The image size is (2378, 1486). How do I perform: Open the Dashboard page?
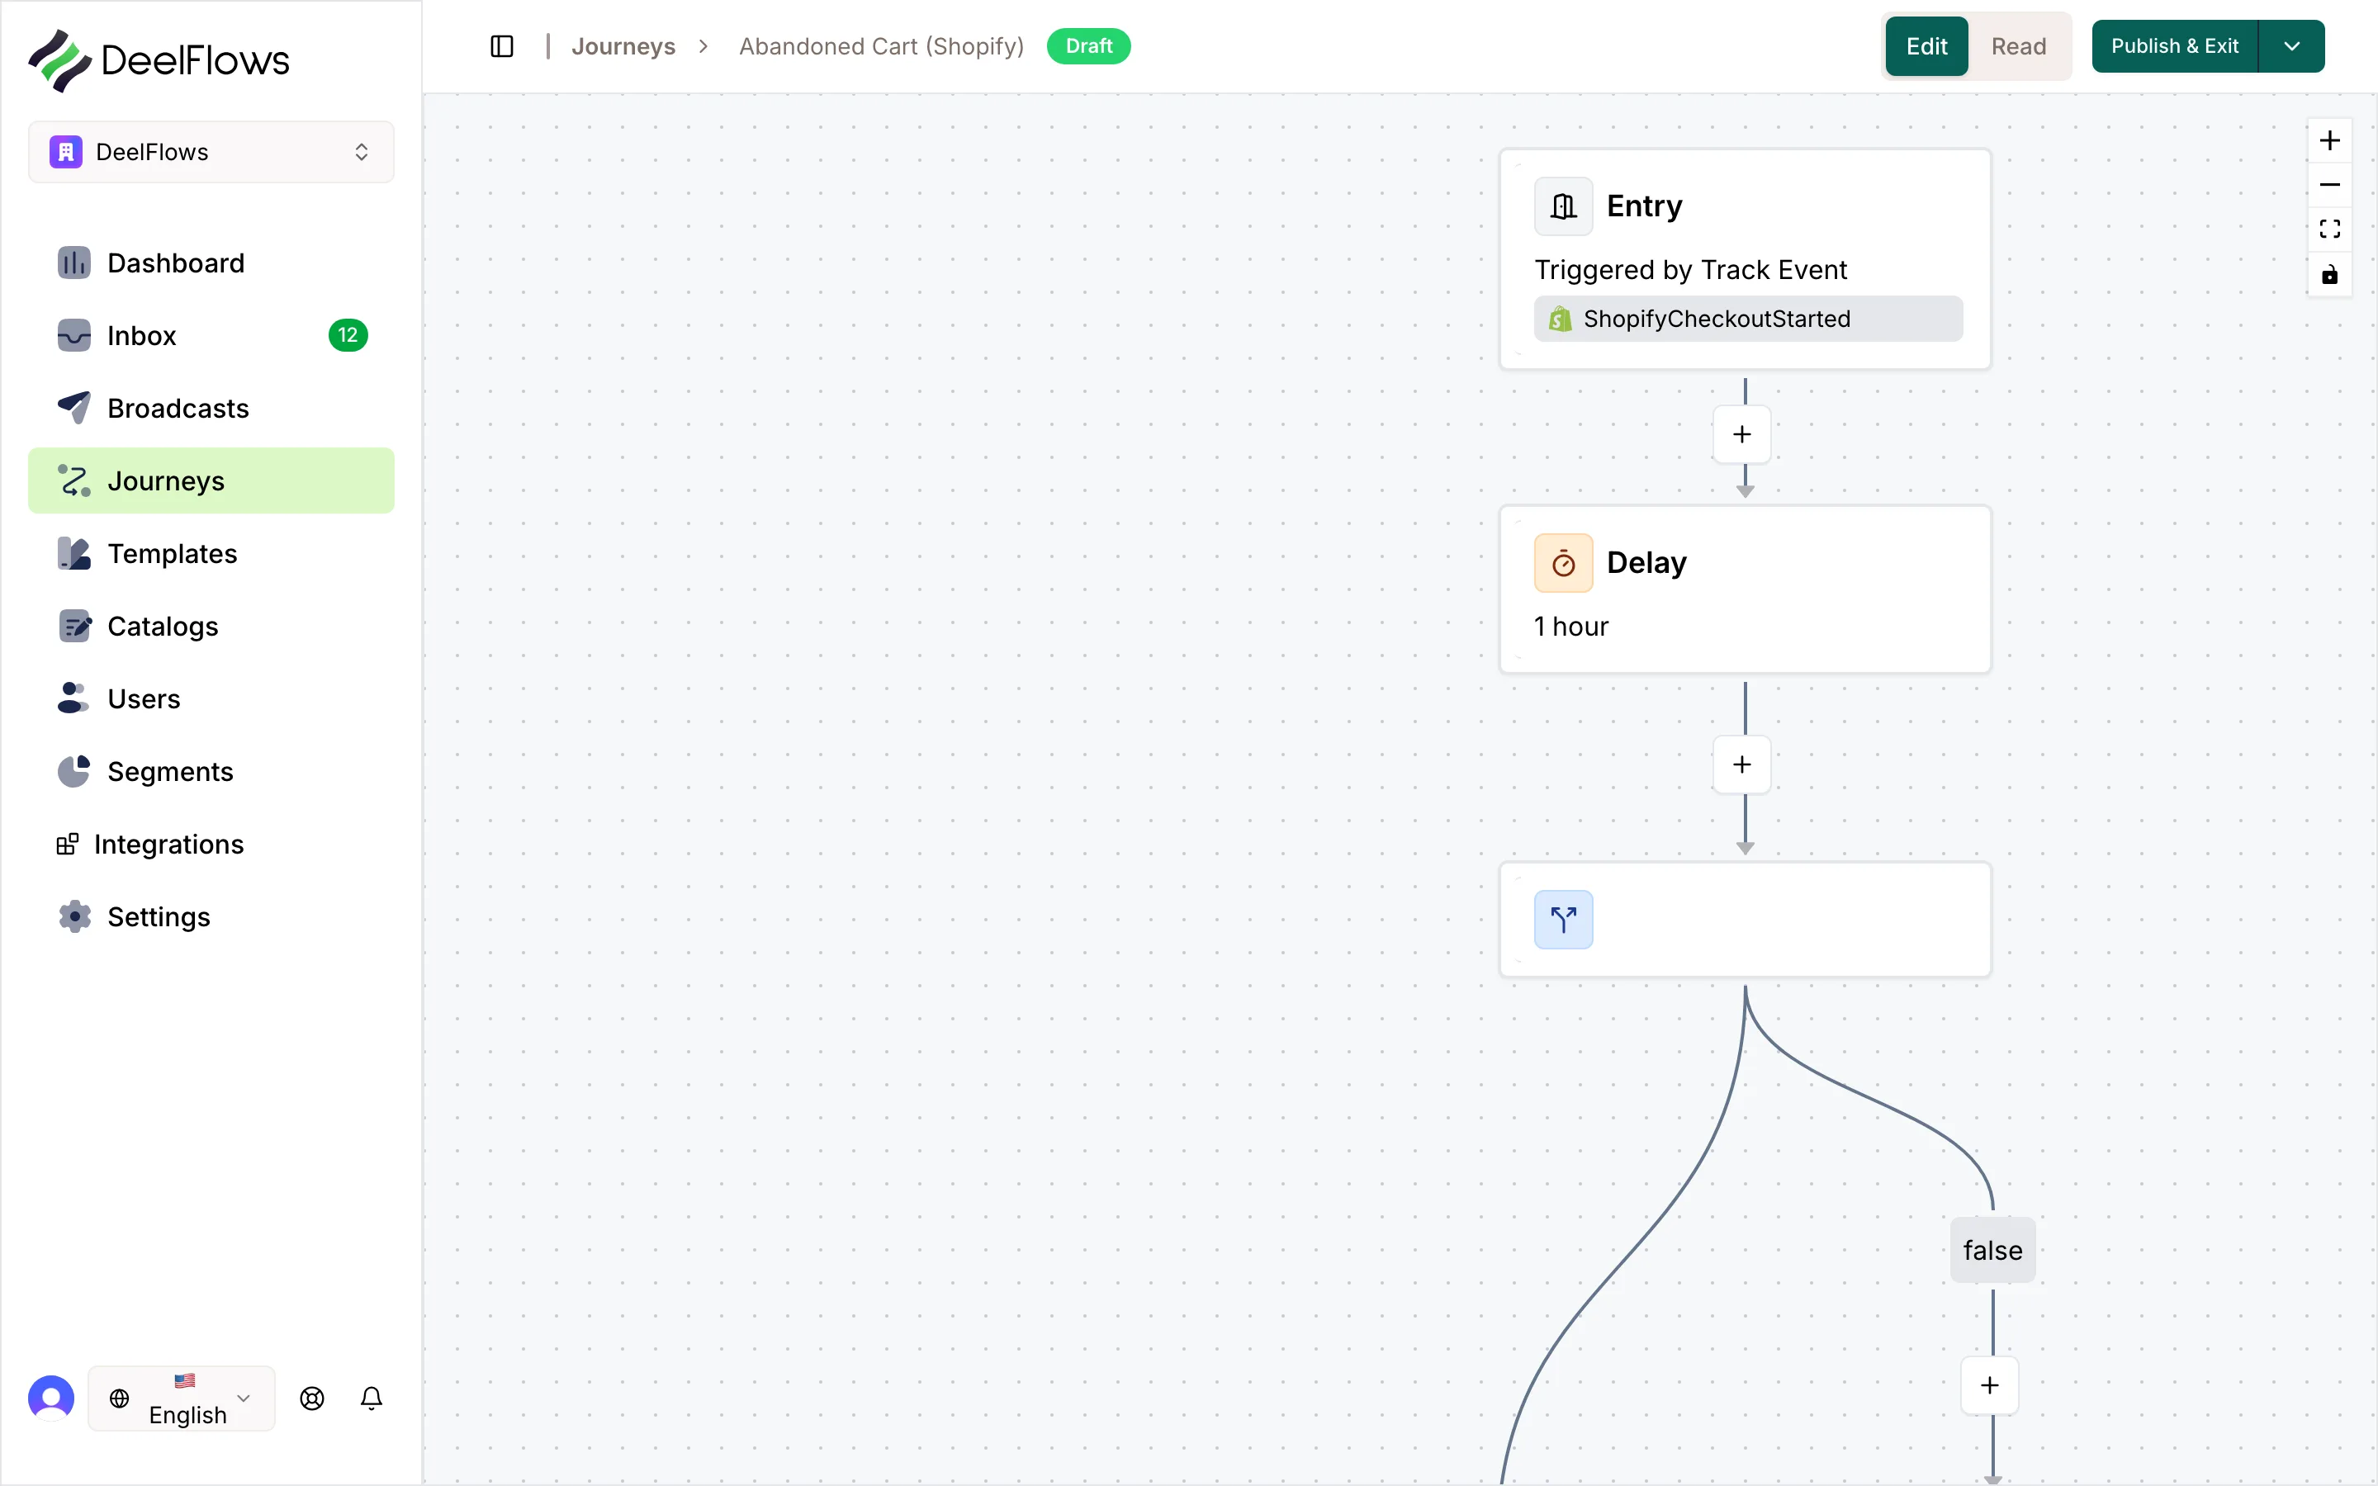[x=211, y=263]
